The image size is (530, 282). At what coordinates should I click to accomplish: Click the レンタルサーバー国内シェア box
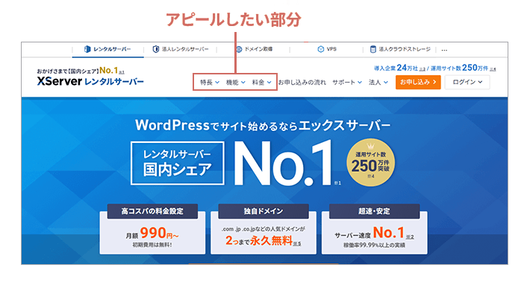click(178, 164)
